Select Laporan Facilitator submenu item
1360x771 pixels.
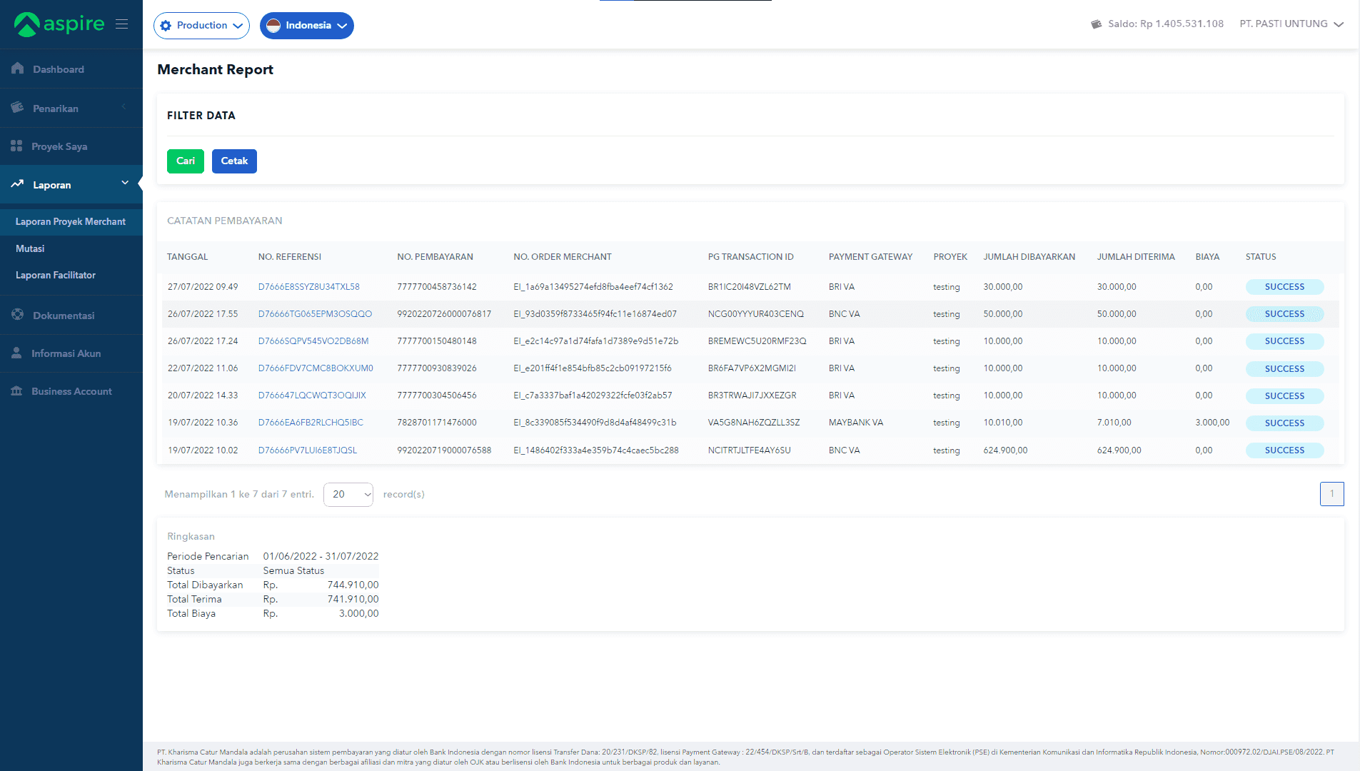pyautogui.click(x=56, y=275)
